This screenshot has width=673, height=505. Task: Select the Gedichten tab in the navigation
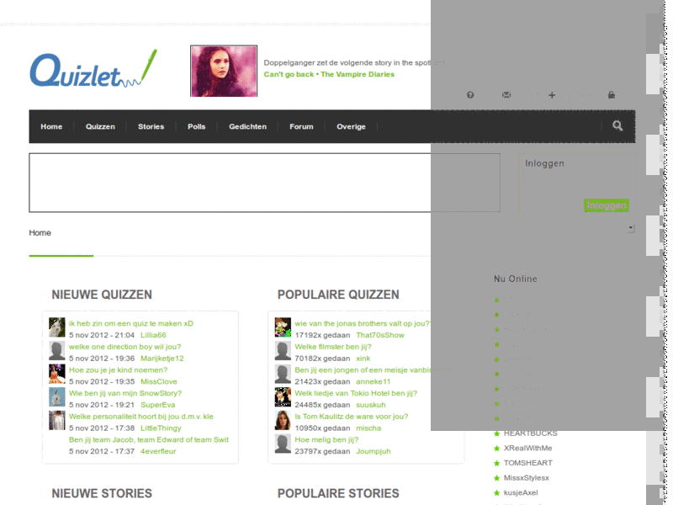pos(247,126)
